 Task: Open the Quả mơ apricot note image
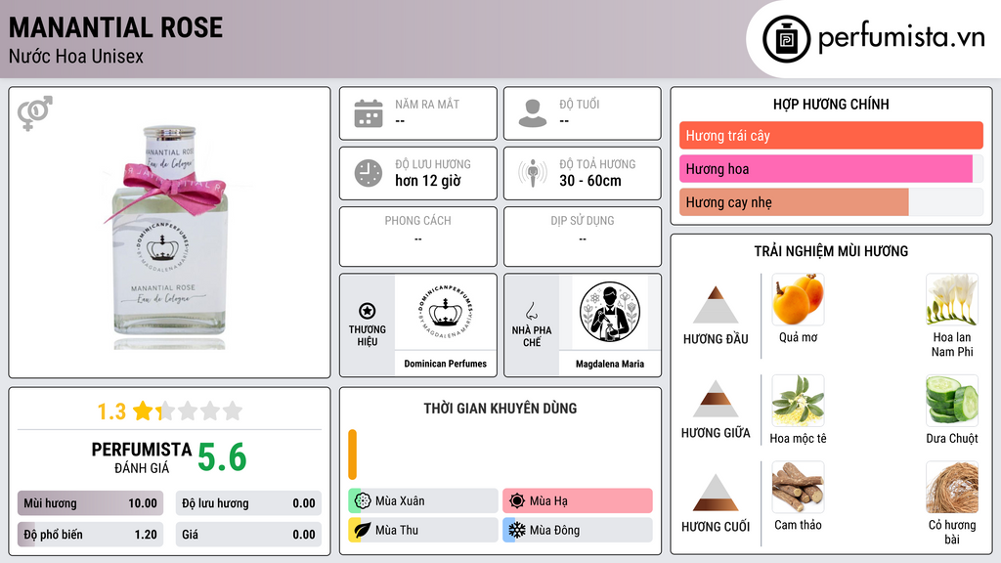tap(798, 299)
